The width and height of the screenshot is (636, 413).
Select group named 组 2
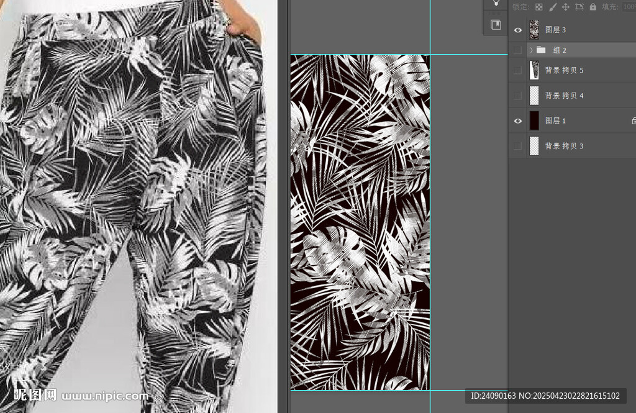click(x=560, y=50)
